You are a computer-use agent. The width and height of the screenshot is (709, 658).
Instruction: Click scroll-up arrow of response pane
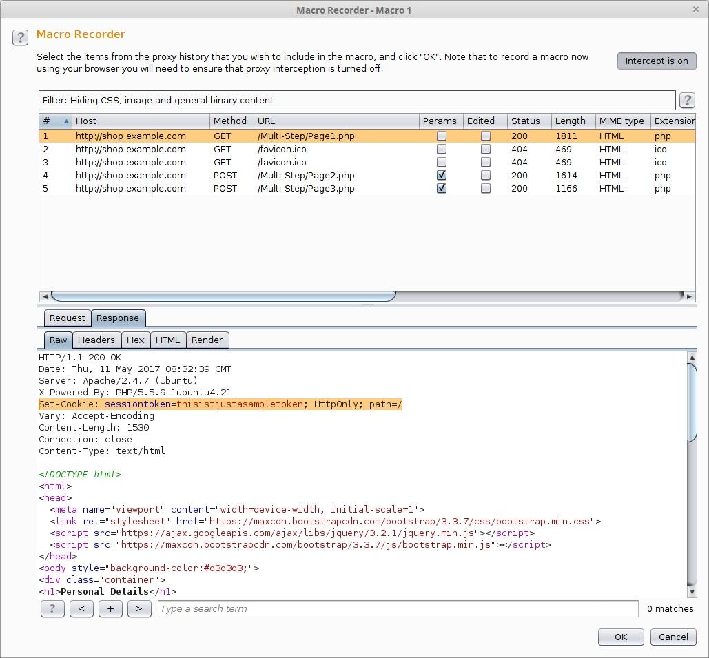692,358
